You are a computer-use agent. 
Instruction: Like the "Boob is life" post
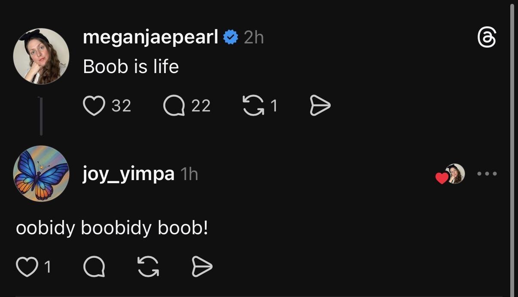94,106
